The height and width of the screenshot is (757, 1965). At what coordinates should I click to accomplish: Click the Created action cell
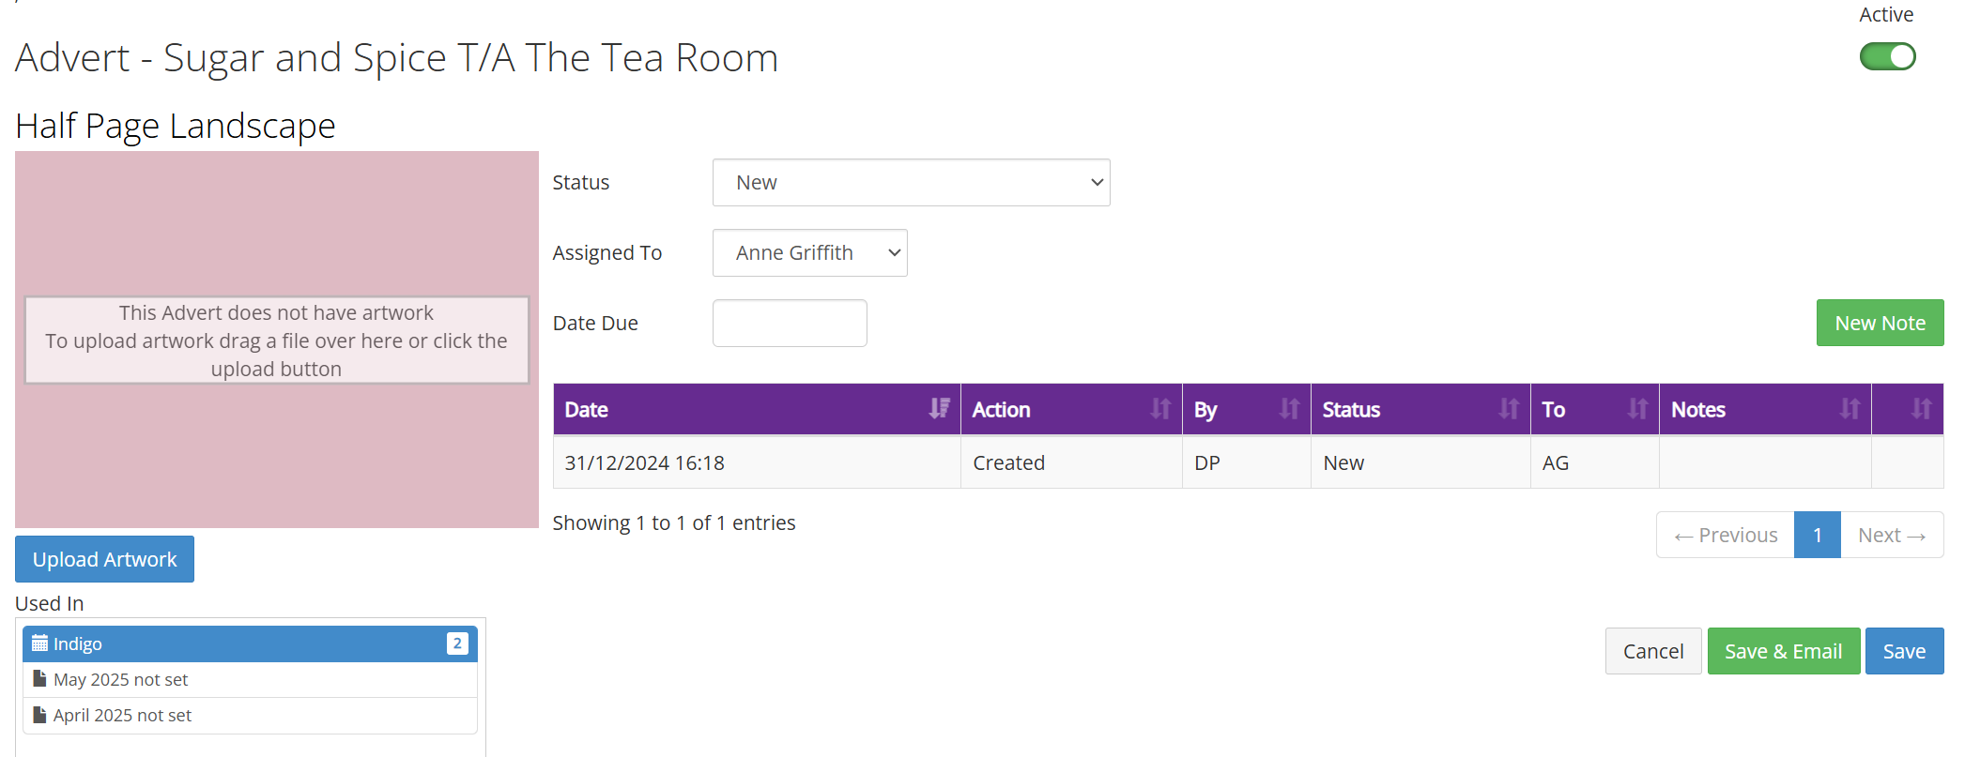(1071, 462)
